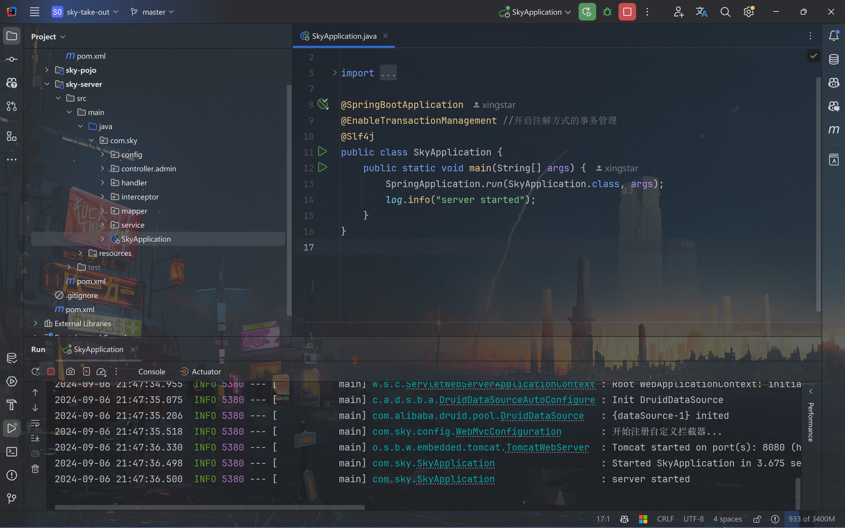Click the CRLF line separator in status bar
Viewport: 845px width, 528px height.
(x=665, y=519)
